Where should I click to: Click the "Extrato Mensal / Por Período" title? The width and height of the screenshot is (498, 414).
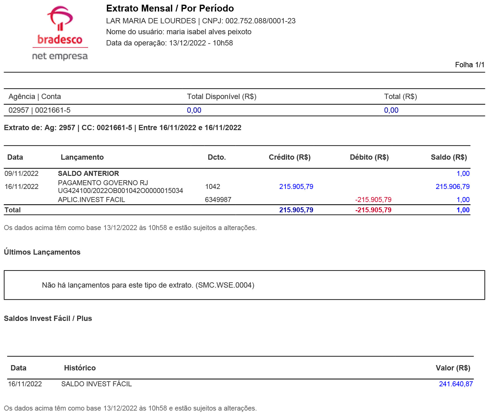tap(170, 8)
